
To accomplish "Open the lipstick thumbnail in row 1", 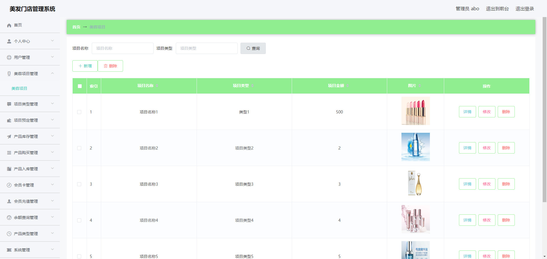I will click(415, 111).
